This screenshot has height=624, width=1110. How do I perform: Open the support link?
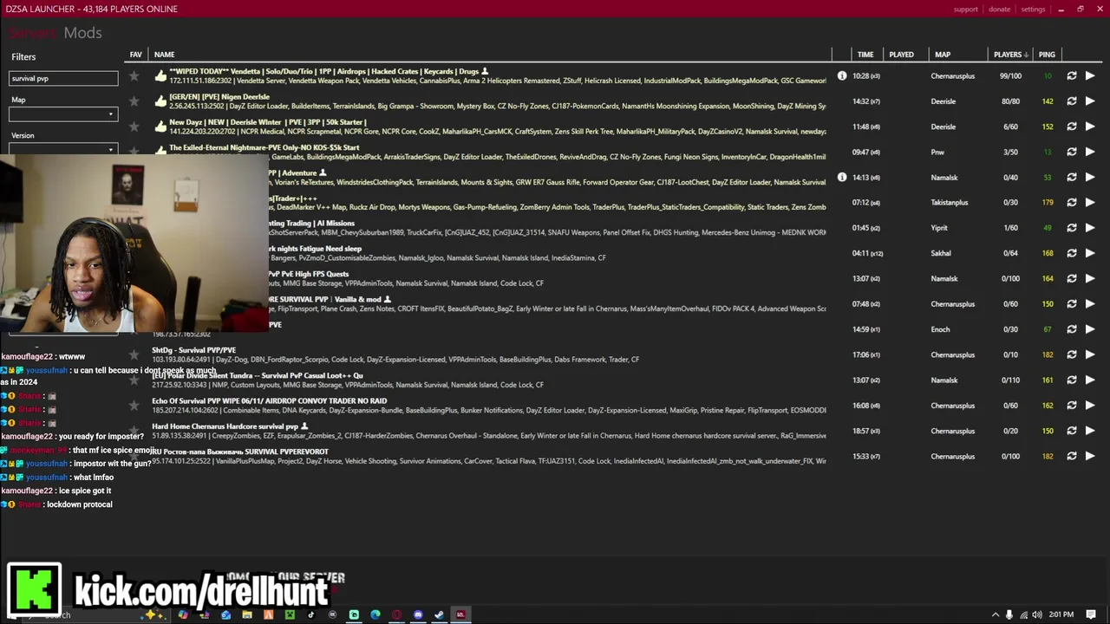965,9
